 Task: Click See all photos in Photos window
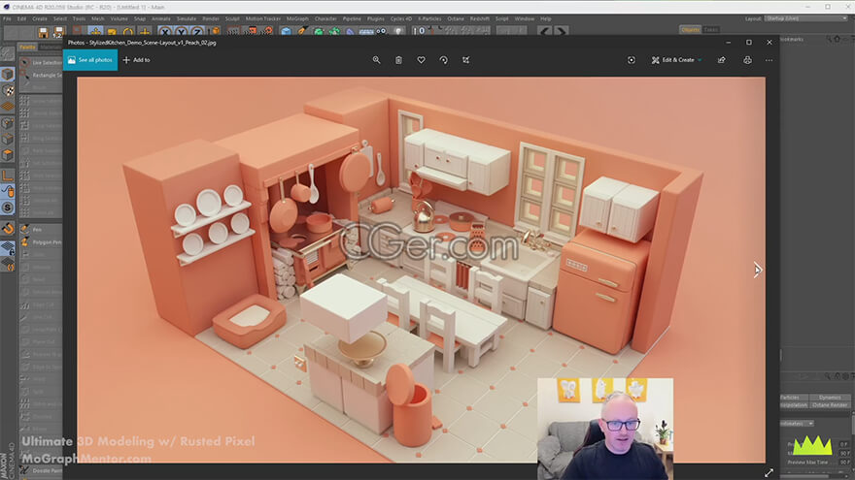90,60
